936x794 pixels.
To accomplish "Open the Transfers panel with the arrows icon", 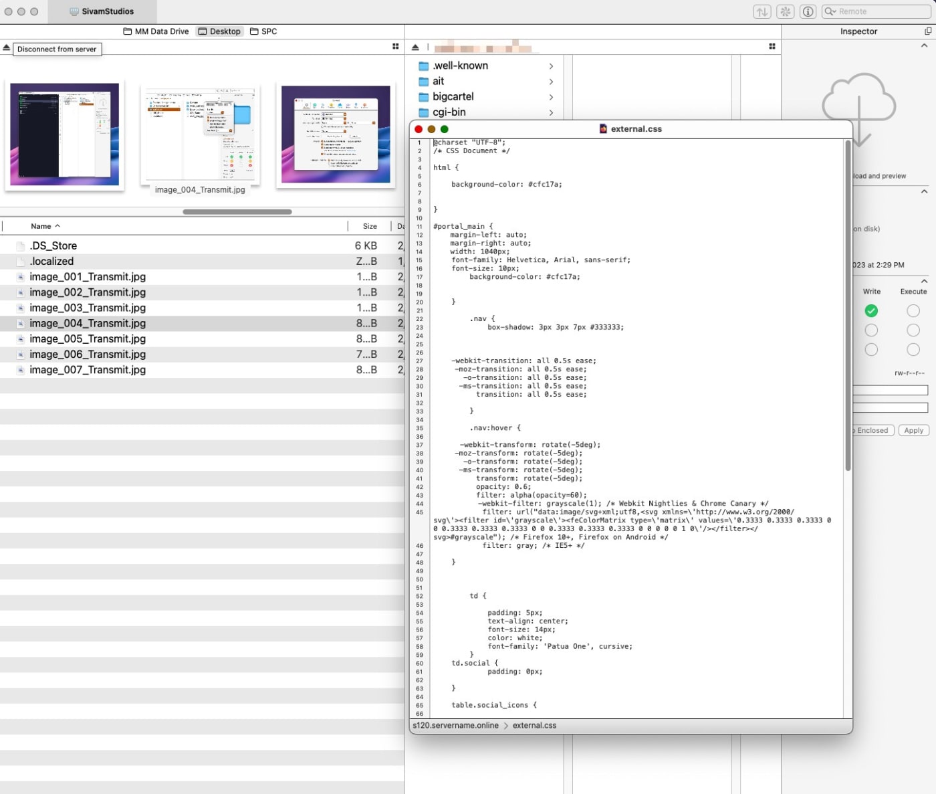I will coord(761,11).
